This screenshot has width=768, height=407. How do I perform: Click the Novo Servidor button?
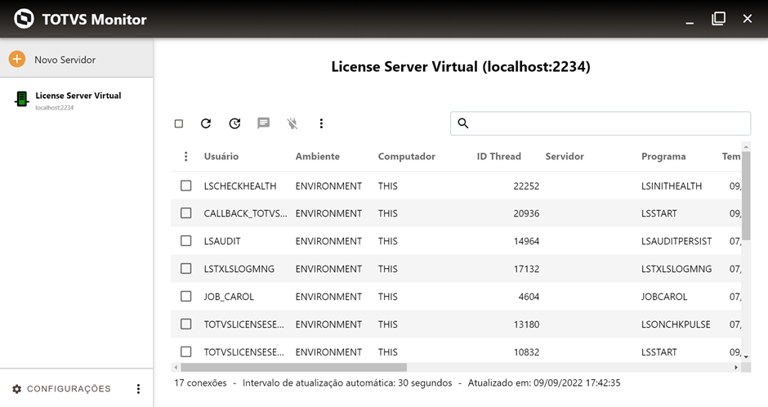point(77,60)
